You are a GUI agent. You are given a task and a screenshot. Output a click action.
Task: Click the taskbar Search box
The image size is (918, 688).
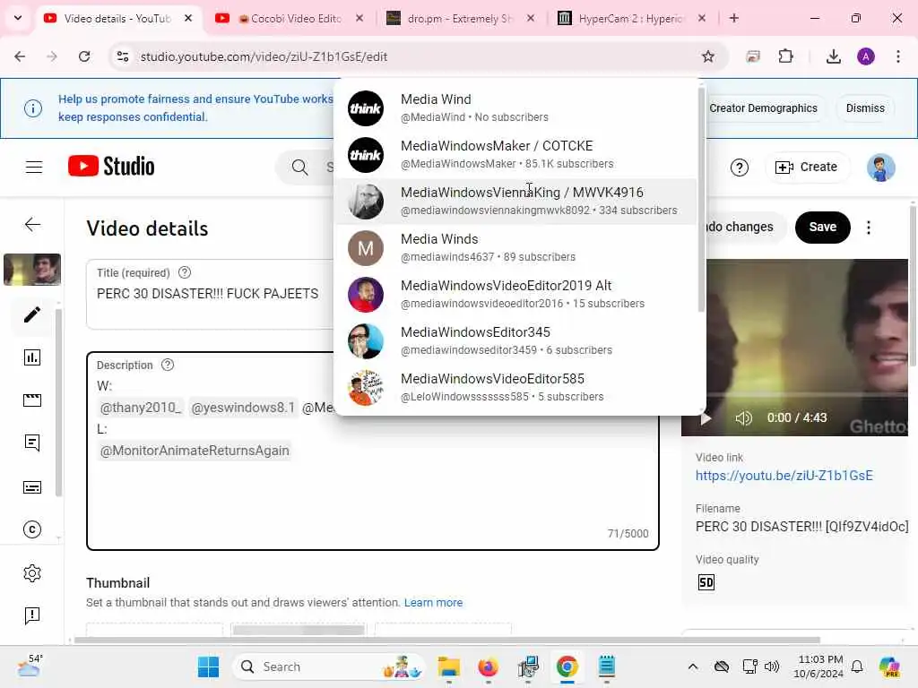[x=329, y=666]
